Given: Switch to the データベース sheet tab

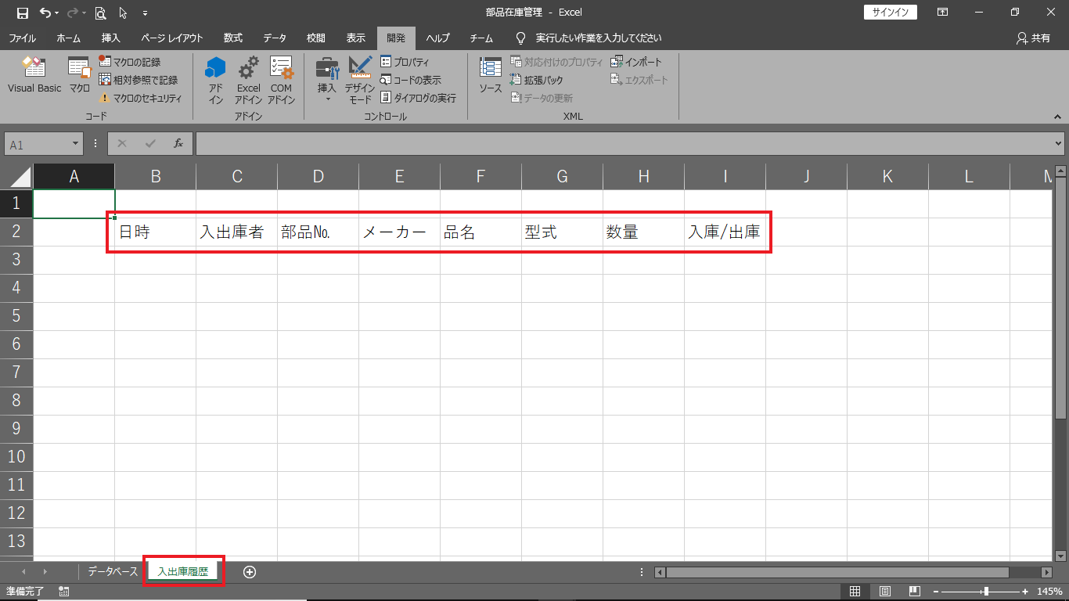Looking at the screenshot, I should click(x=113, y=572).
